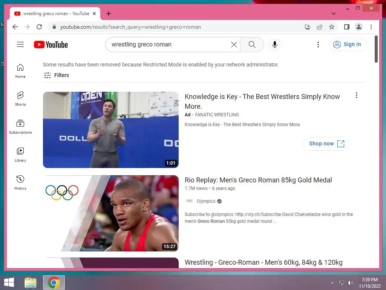Click the address bar URL
The height and width of the screenshot is (290, 386).
pyautogui.click(x=130, y=27)
